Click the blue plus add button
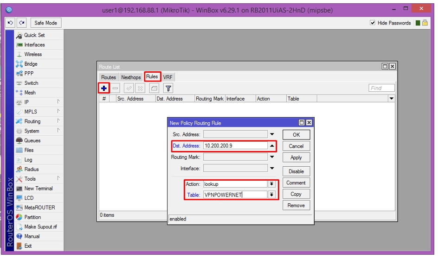438x258 pixels. pyautogui.click(x=104, y=88)
